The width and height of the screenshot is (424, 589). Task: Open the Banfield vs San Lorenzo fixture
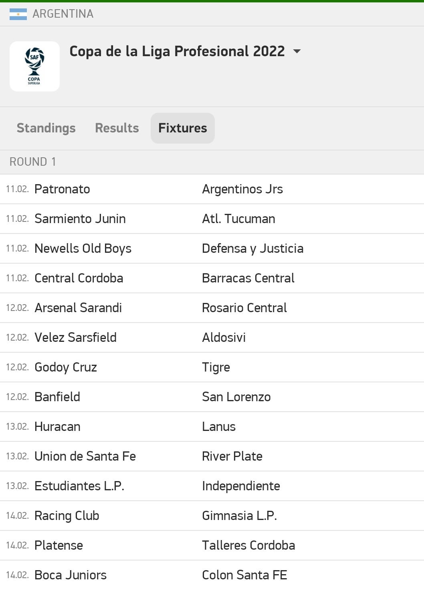212,397
